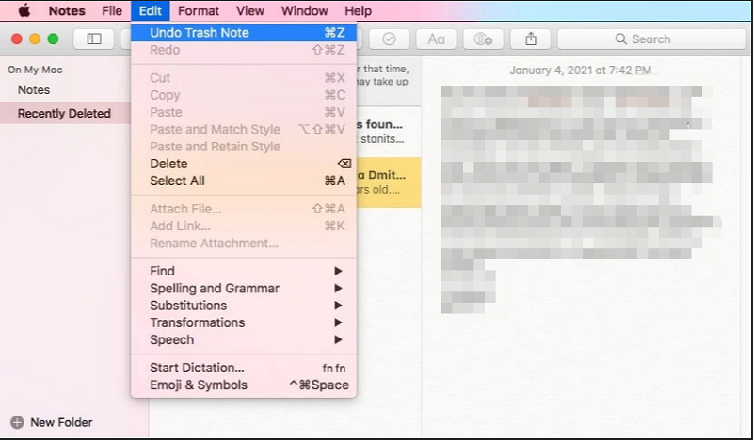This screenshot has height=440, width=753.
Task: Click the On My Mac sidebar header
Action: (x=35, y=70)
